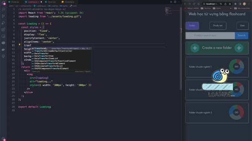Click Create a new folder card
Viewport: 252px width, 141px height.
pos(217,48)
